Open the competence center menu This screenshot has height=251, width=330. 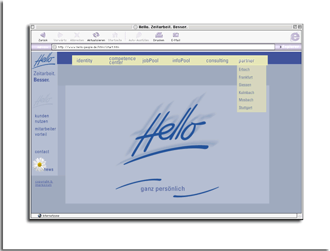coord(122,61)
